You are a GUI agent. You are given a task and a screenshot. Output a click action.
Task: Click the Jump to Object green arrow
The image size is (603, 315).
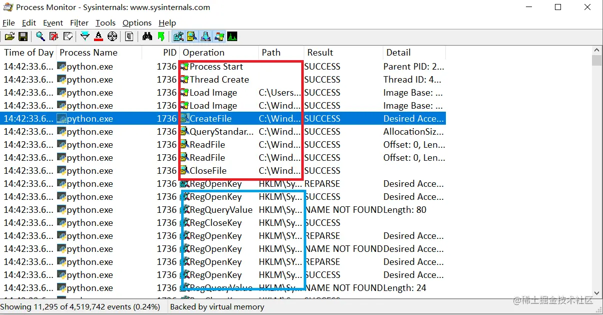click(x=161, y=37)
